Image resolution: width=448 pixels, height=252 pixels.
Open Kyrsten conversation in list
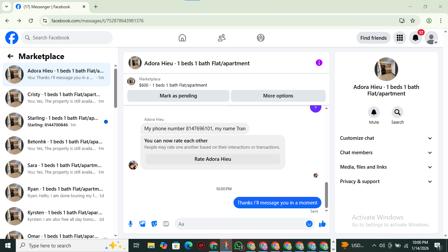56,216
